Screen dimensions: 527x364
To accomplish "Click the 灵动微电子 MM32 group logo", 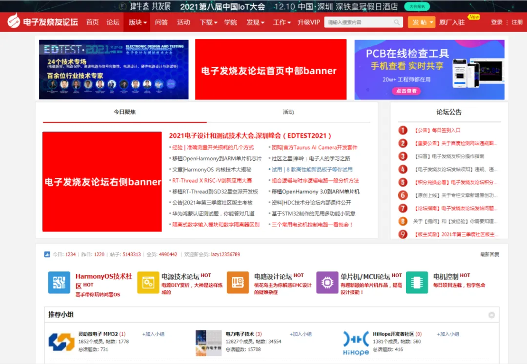I will coord(61,342).
